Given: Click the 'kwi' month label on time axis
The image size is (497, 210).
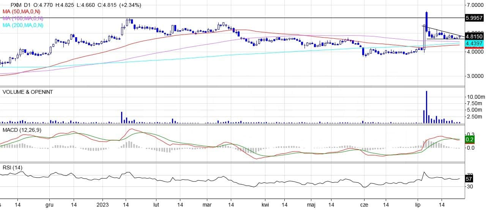Looking at the screenshot, I should point(265,204).
